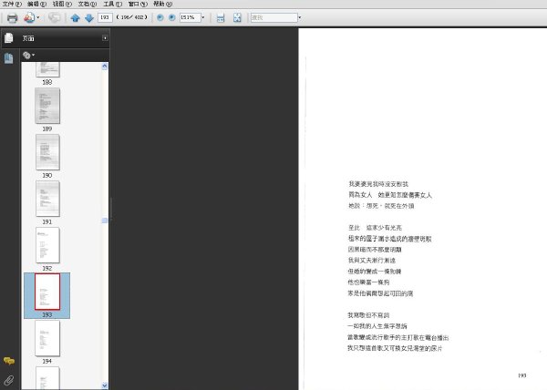Click the Pages panel icon in navigation strip
547x390 pixels.
(x=9, y=38)
